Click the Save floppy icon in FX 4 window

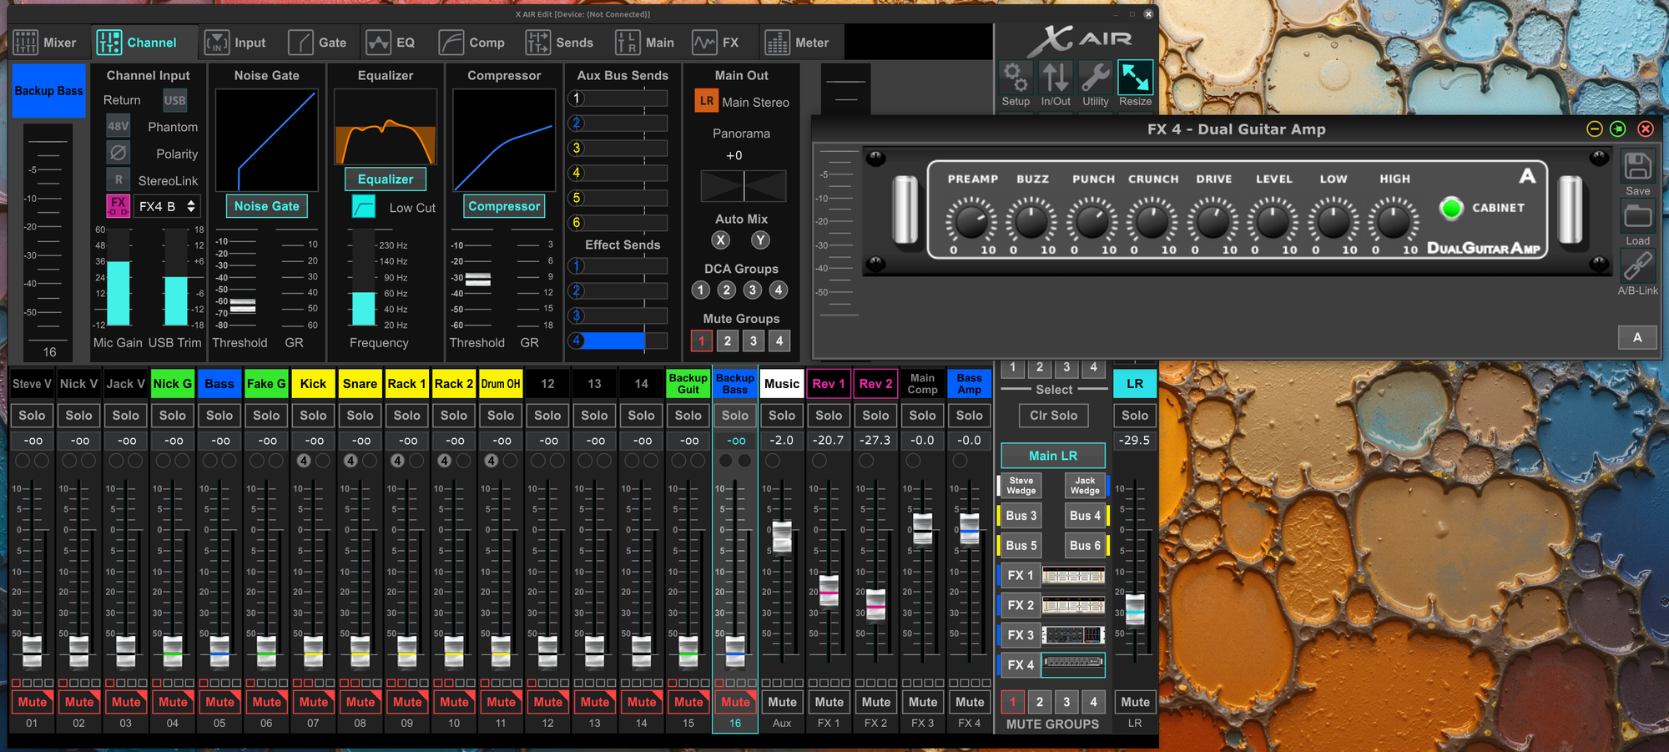point(1637,166)
